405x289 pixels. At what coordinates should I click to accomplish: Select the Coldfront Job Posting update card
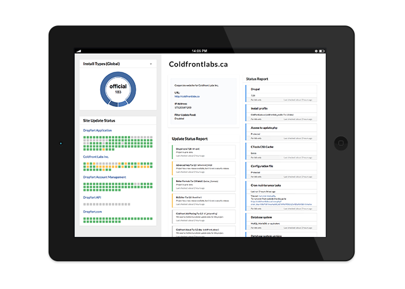(x=204, y=217)
